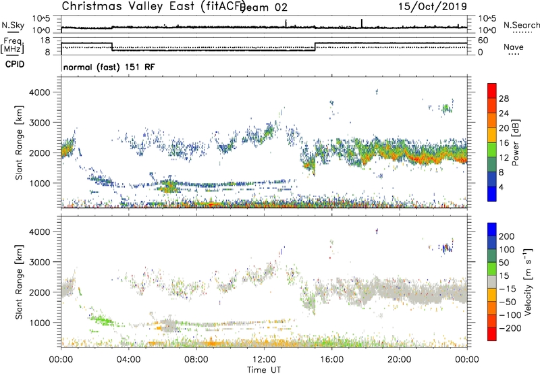This screenshot has height=374, width=540.
Task: Click the "4000" range tick in power panel
Action: pos(40,92)
